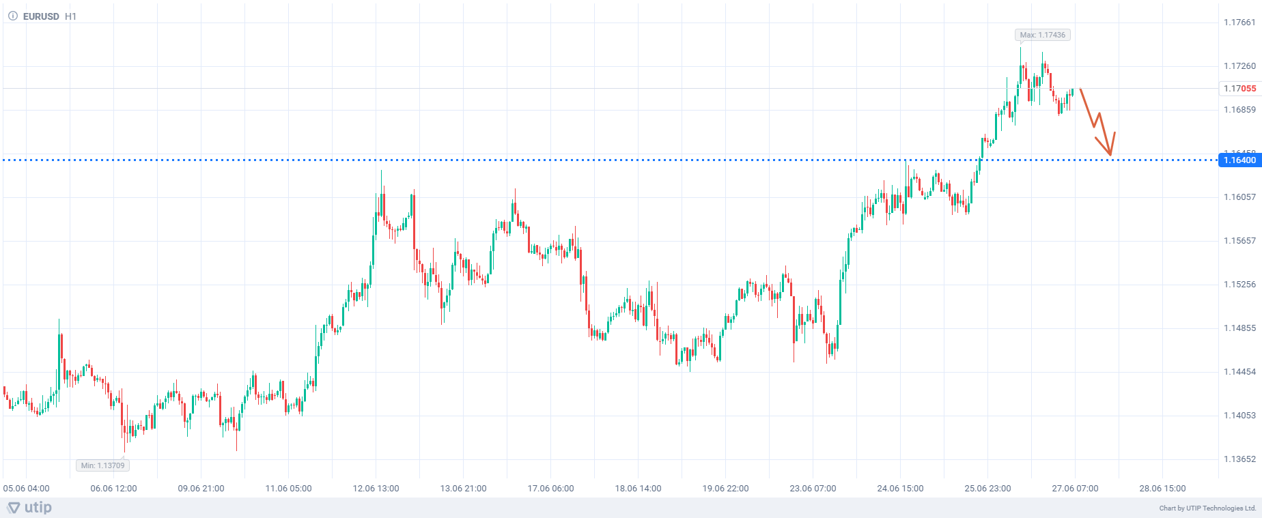Click the 19.06 22:00 time label
The width and height of the screenshot is (1262, 518).
[x=726, y=489]
